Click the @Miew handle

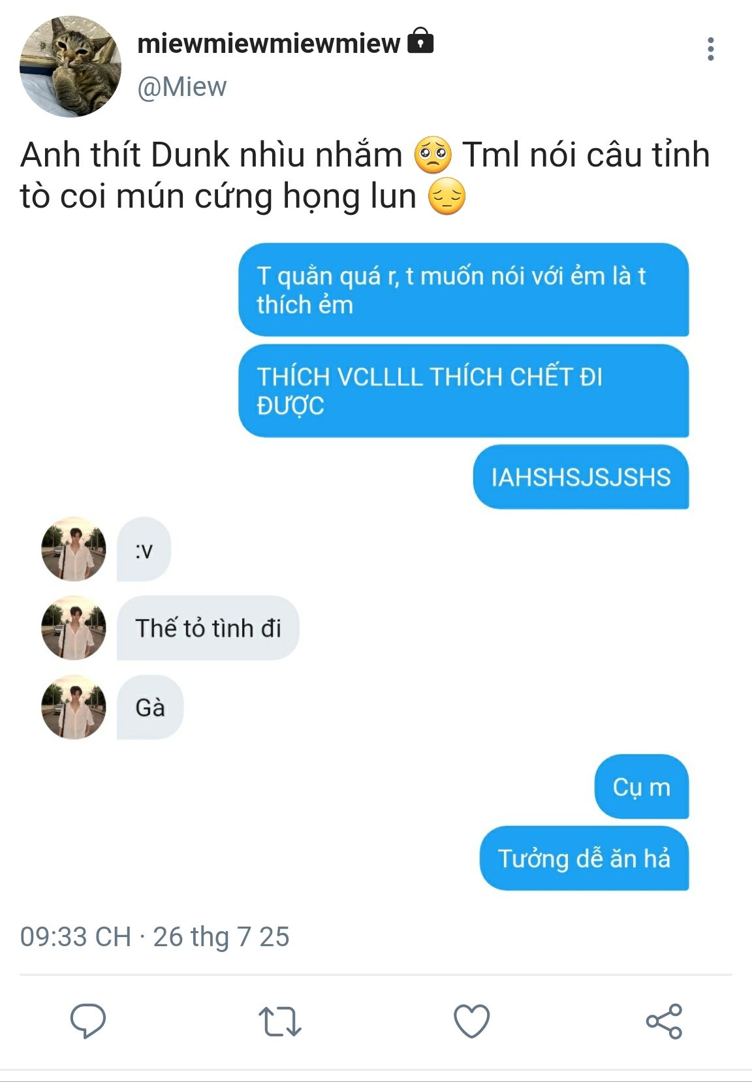pos(181,86)
